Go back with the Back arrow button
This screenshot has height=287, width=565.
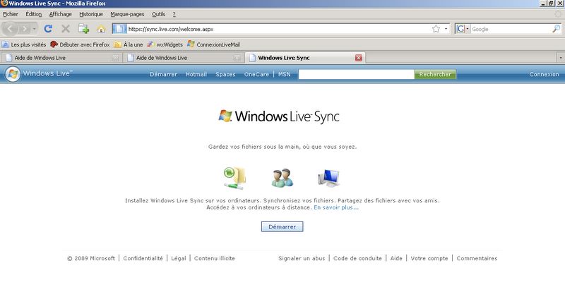coord(10,29)
